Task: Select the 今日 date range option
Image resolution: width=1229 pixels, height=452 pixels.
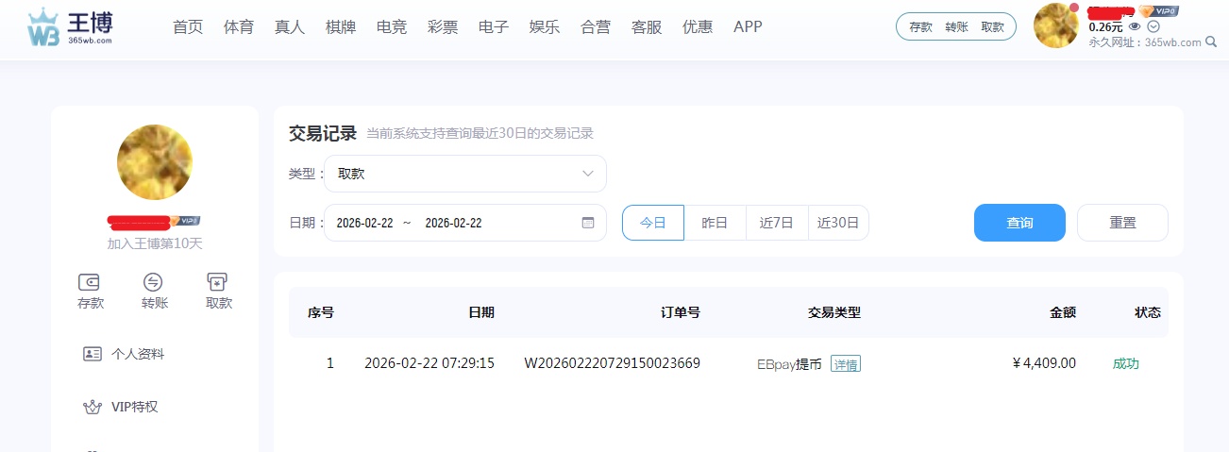Action: [x=653, y=223]
